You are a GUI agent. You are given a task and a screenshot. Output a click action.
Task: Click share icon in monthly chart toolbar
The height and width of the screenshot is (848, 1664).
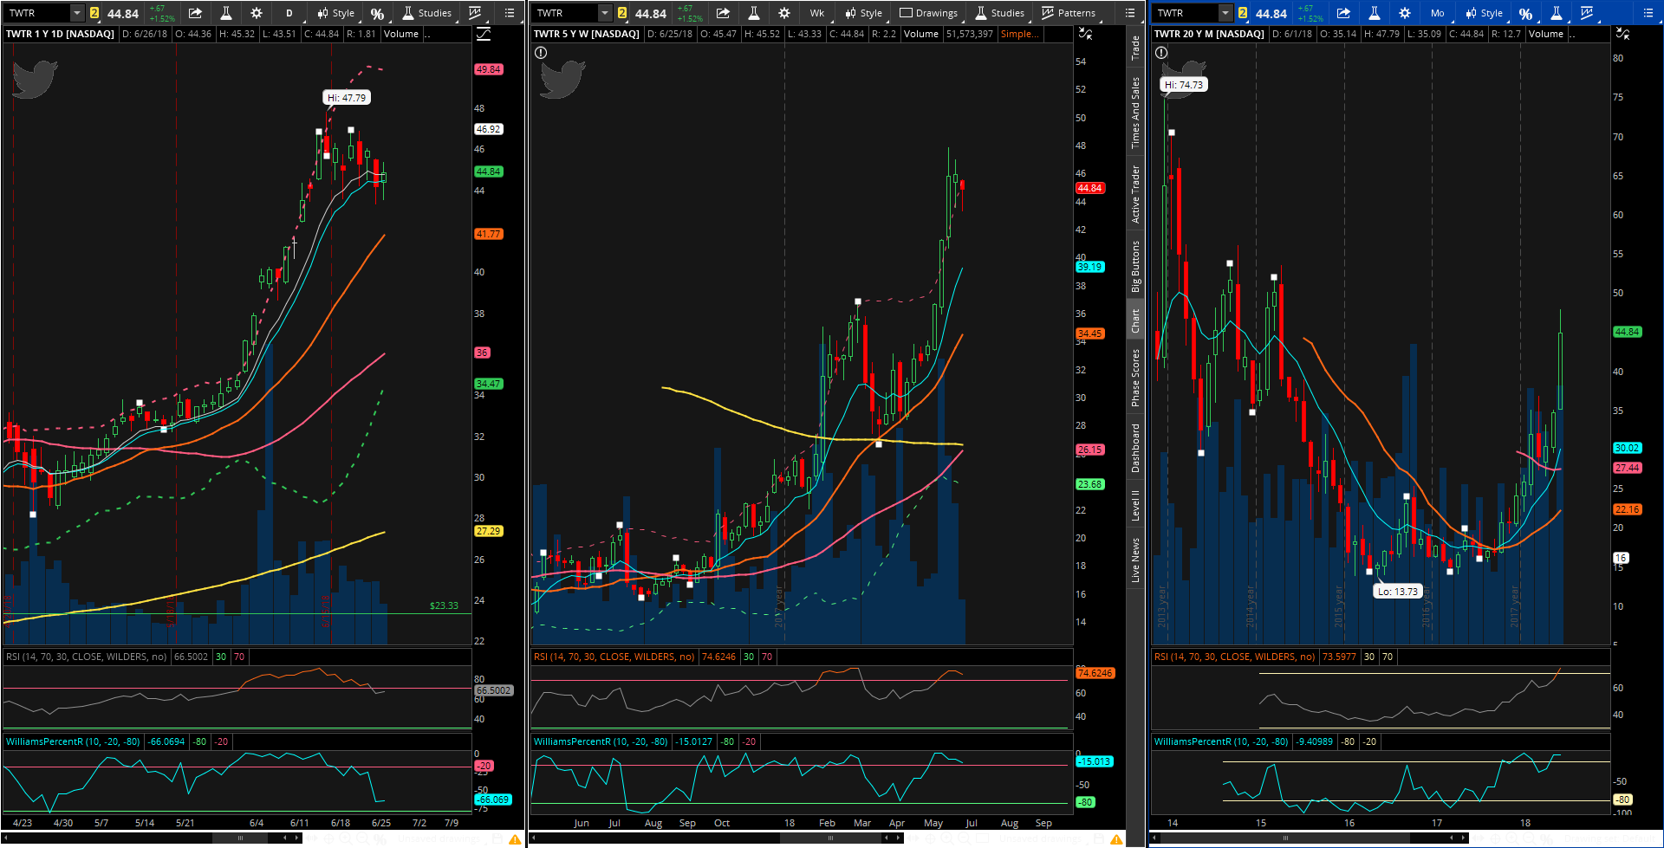(x=1343, y=13)
